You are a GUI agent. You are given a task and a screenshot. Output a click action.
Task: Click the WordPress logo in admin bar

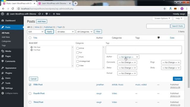[x=3, y=14]
